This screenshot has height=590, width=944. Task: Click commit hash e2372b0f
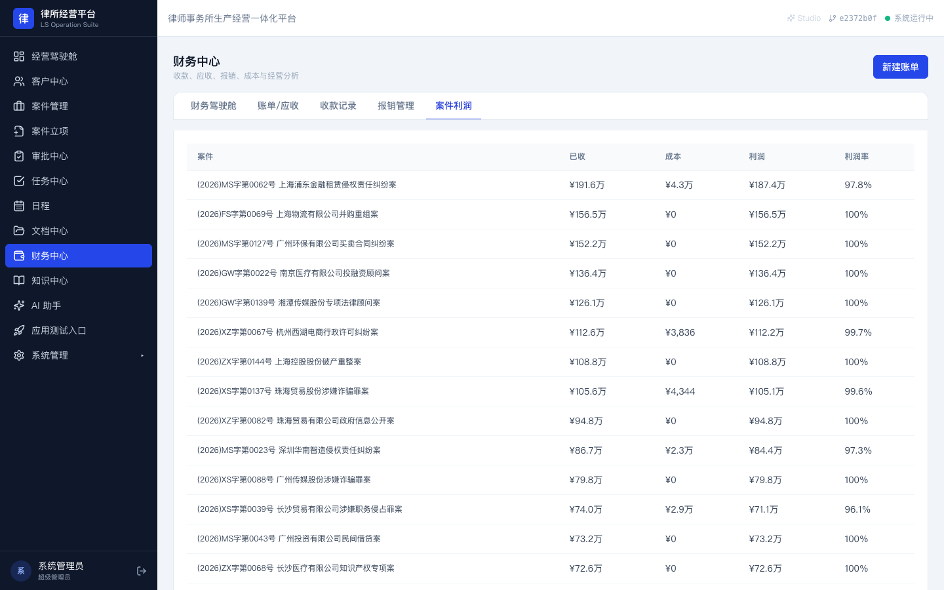click(x=858, y=18)
